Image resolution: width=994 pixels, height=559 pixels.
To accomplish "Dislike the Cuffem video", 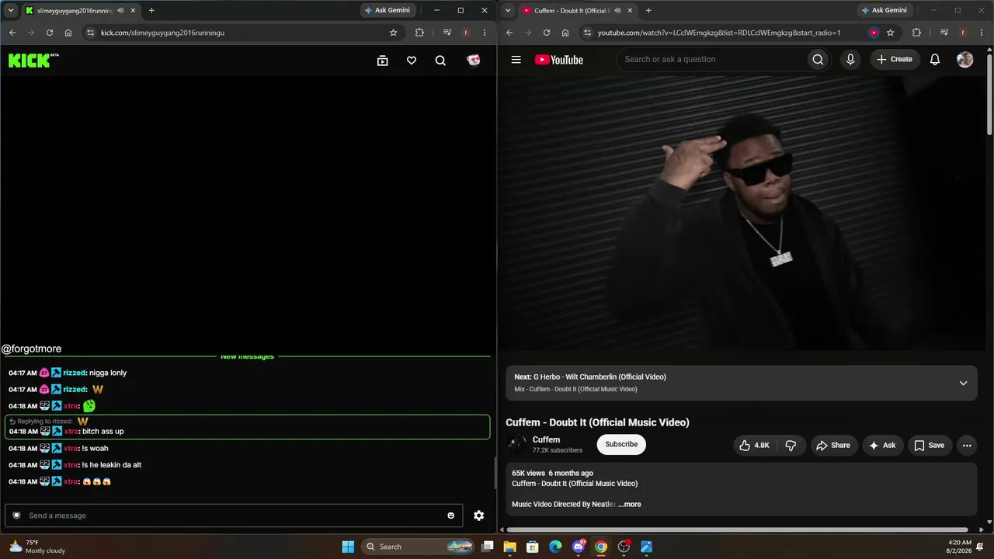I will coord(791,445).
